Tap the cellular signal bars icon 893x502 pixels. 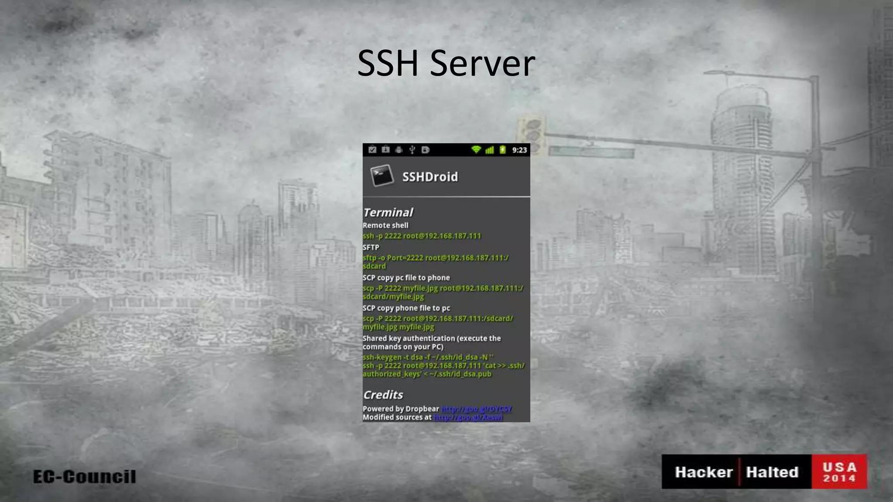click(x=490, y=150)
